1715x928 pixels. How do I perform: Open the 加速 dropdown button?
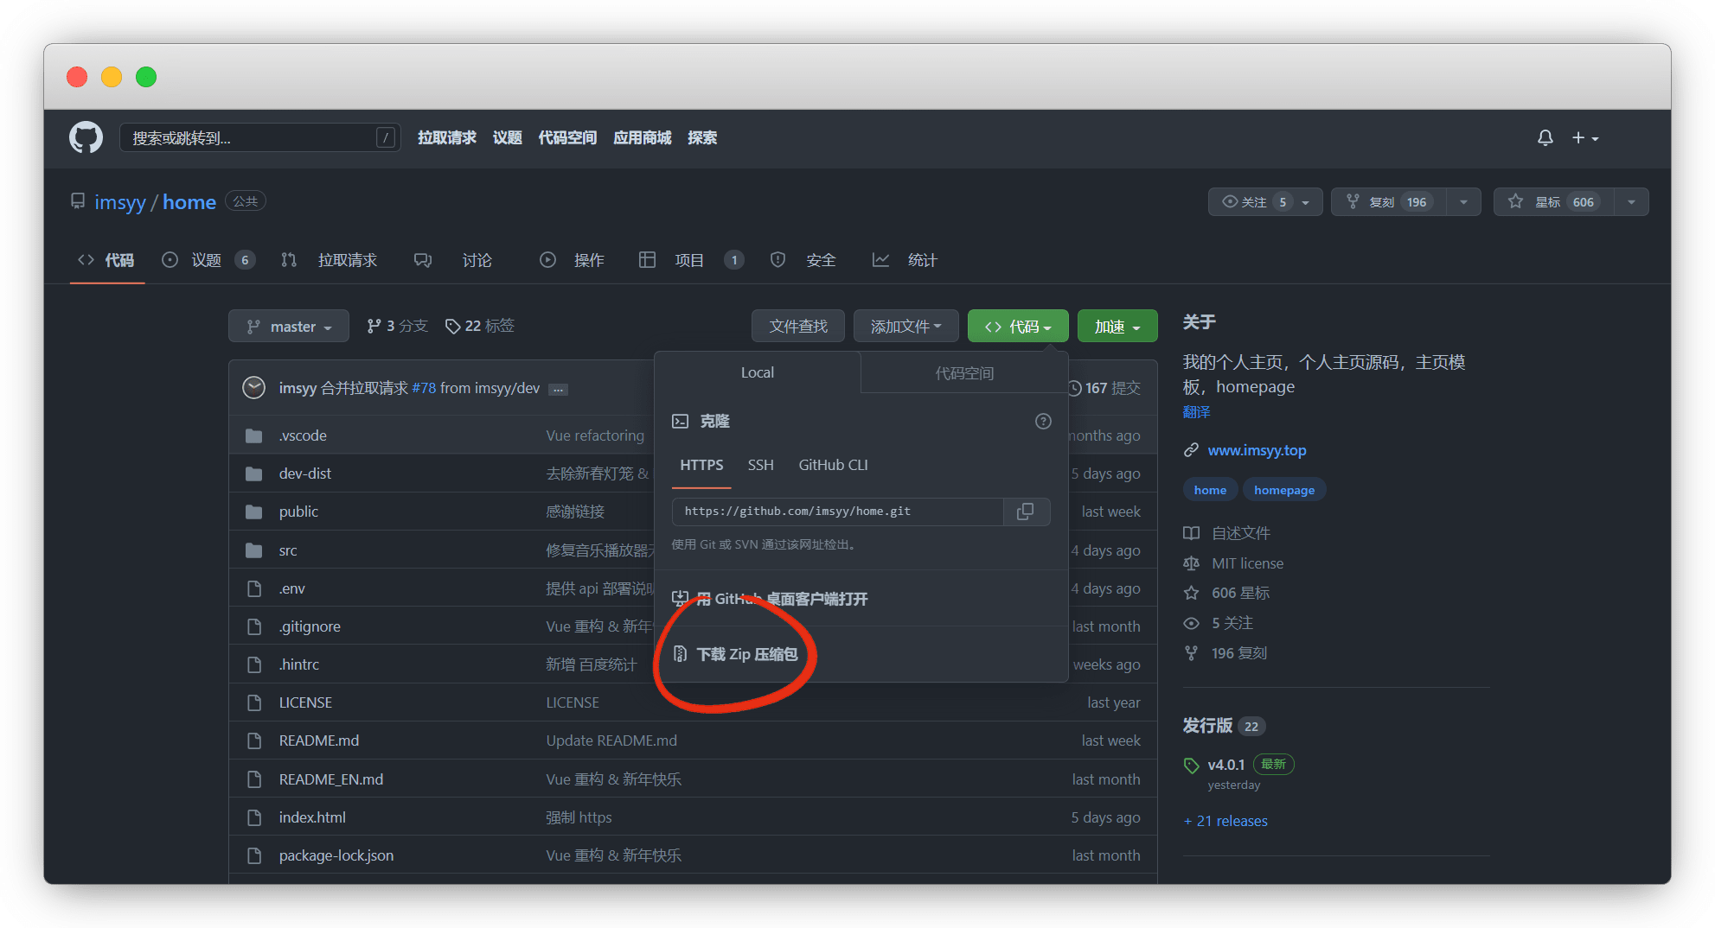click(x=1117, y=327)
